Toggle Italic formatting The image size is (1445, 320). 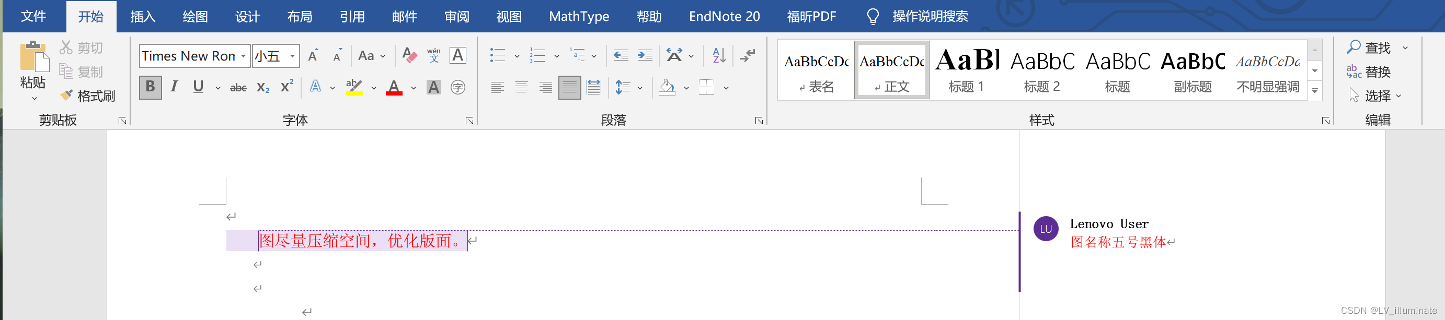pyautogui.click(x=175, y=87)
